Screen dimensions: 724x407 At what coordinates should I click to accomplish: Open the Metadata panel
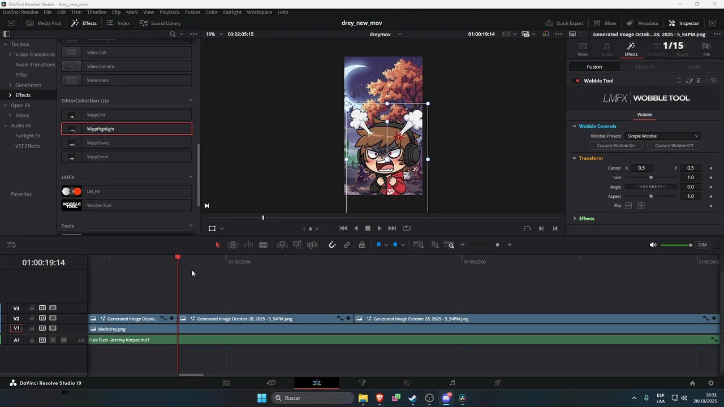point(642,23)
